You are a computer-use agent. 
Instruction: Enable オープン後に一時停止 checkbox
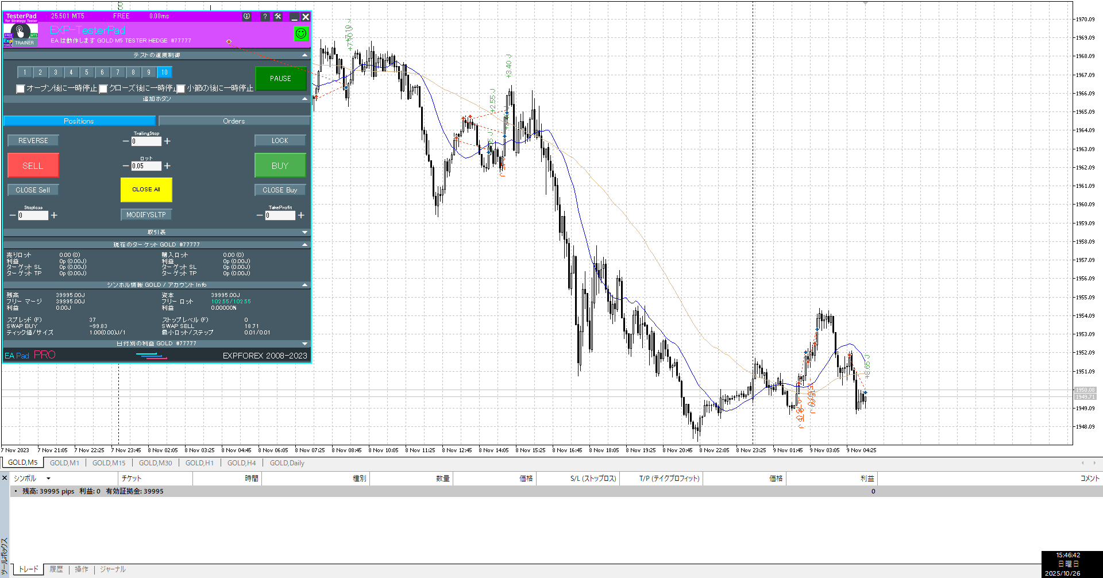pos(21,88)
